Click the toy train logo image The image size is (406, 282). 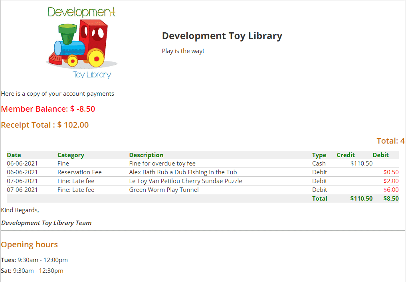(x=81, y=42)
